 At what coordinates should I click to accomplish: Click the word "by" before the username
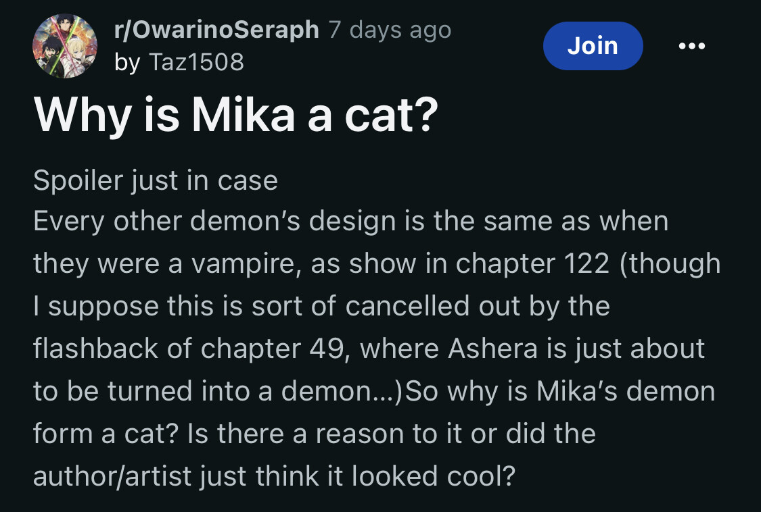click(x=127, y=63)
